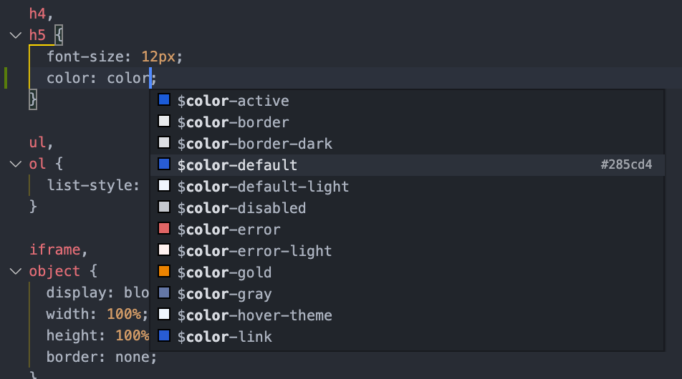
Task: Choose $color-border-dark suggestion
Action: 255,143
